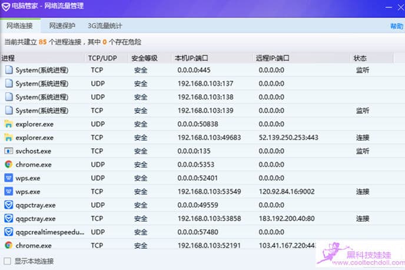Switch to the 网络连接 tab
Image resolution: width=405 pixels, height=270 pixels.
coord(19,26)
